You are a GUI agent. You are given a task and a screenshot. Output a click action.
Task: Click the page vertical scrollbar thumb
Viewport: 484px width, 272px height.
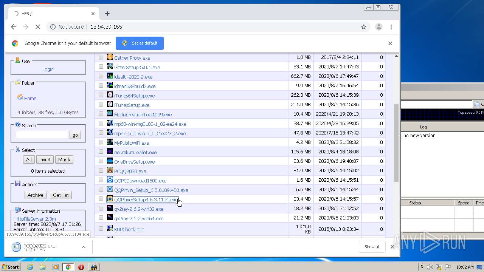[396, 142]
